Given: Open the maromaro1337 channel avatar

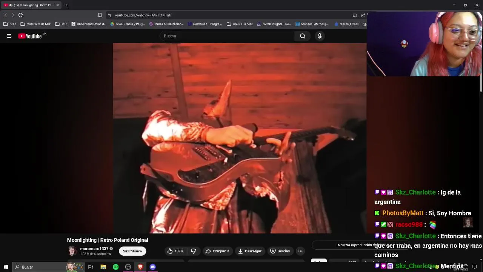Looking at the screenshot, I should click(x=72, y=251).
